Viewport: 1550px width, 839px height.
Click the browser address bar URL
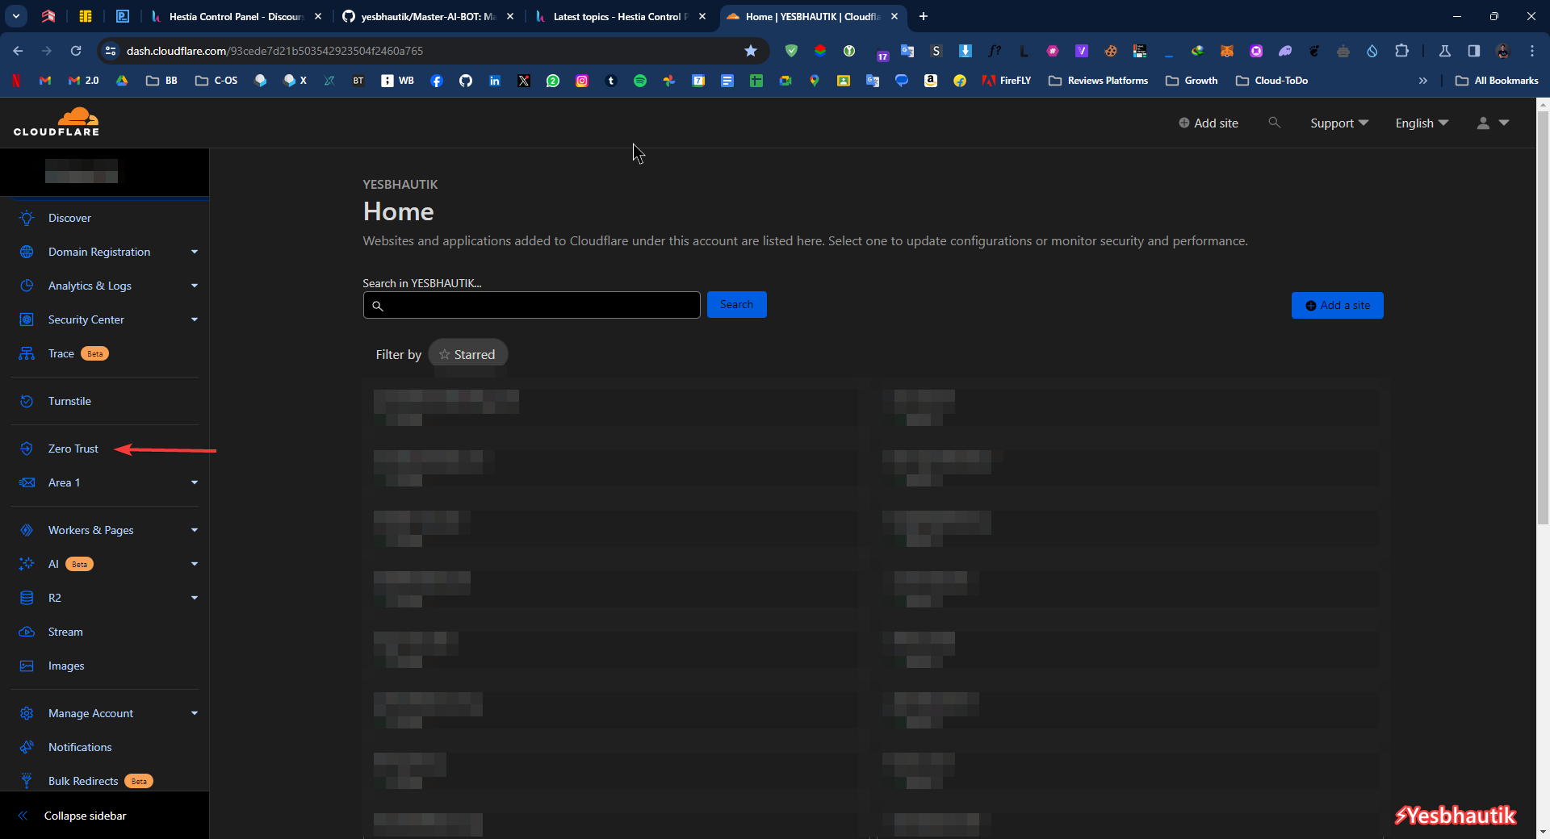[x=274, y=51]
